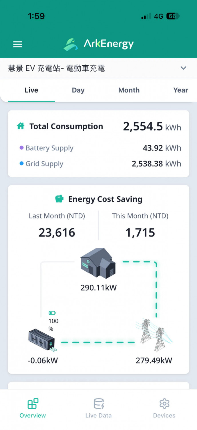Tap the ArkEnergy logo

tap(99, 44)
